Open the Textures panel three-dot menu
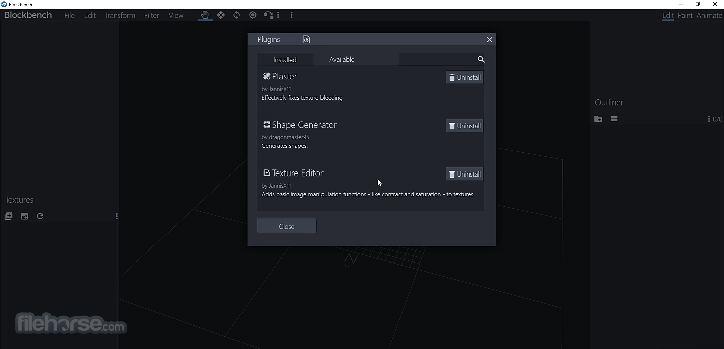 117,216
